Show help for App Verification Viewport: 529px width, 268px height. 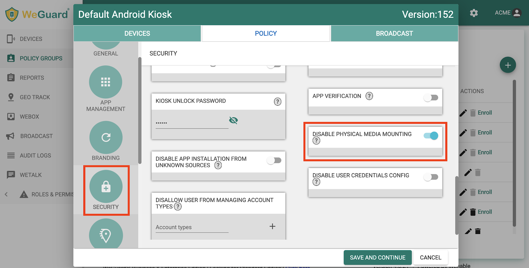pos(369,96)
